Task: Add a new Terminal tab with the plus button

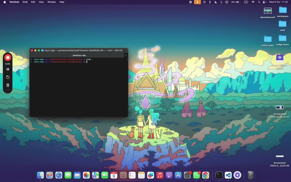Action: click(126, 55)
